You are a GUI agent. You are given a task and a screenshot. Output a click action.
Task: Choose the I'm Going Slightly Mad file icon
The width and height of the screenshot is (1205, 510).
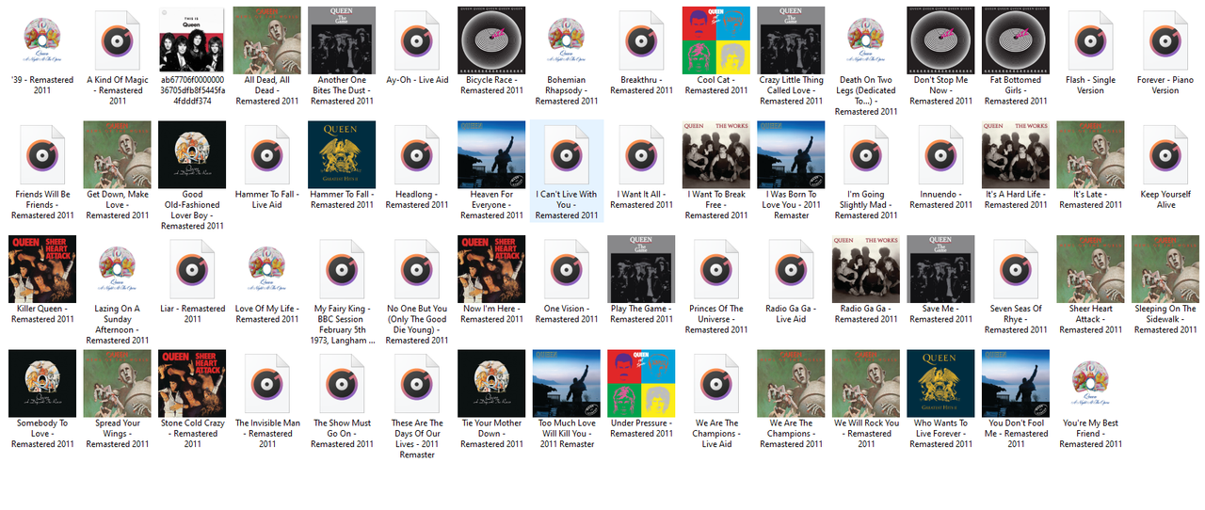click(866, 155)
